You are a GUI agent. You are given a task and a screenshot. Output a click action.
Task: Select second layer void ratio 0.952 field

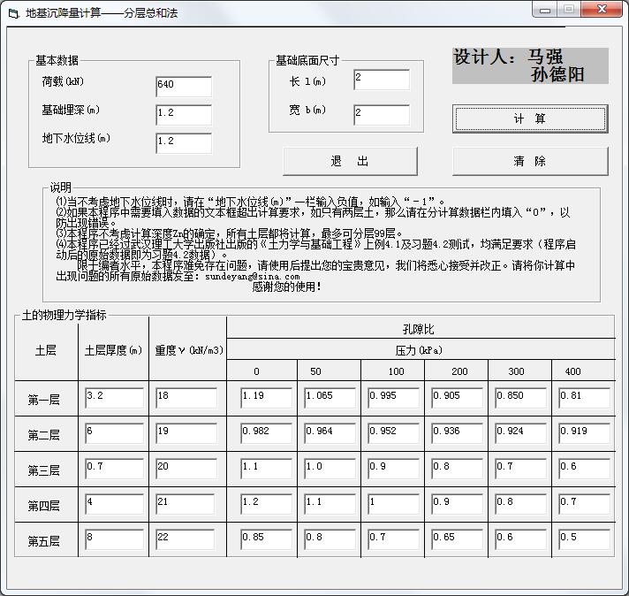point(393,433)
